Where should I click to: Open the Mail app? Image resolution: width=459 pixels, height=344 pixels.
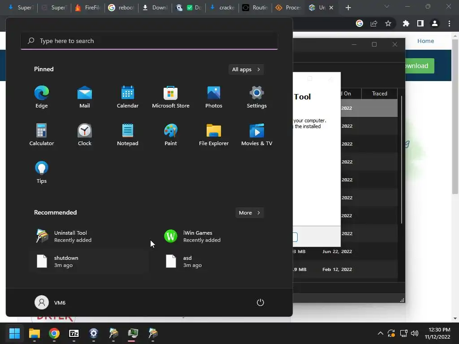[x=85, y=97]
